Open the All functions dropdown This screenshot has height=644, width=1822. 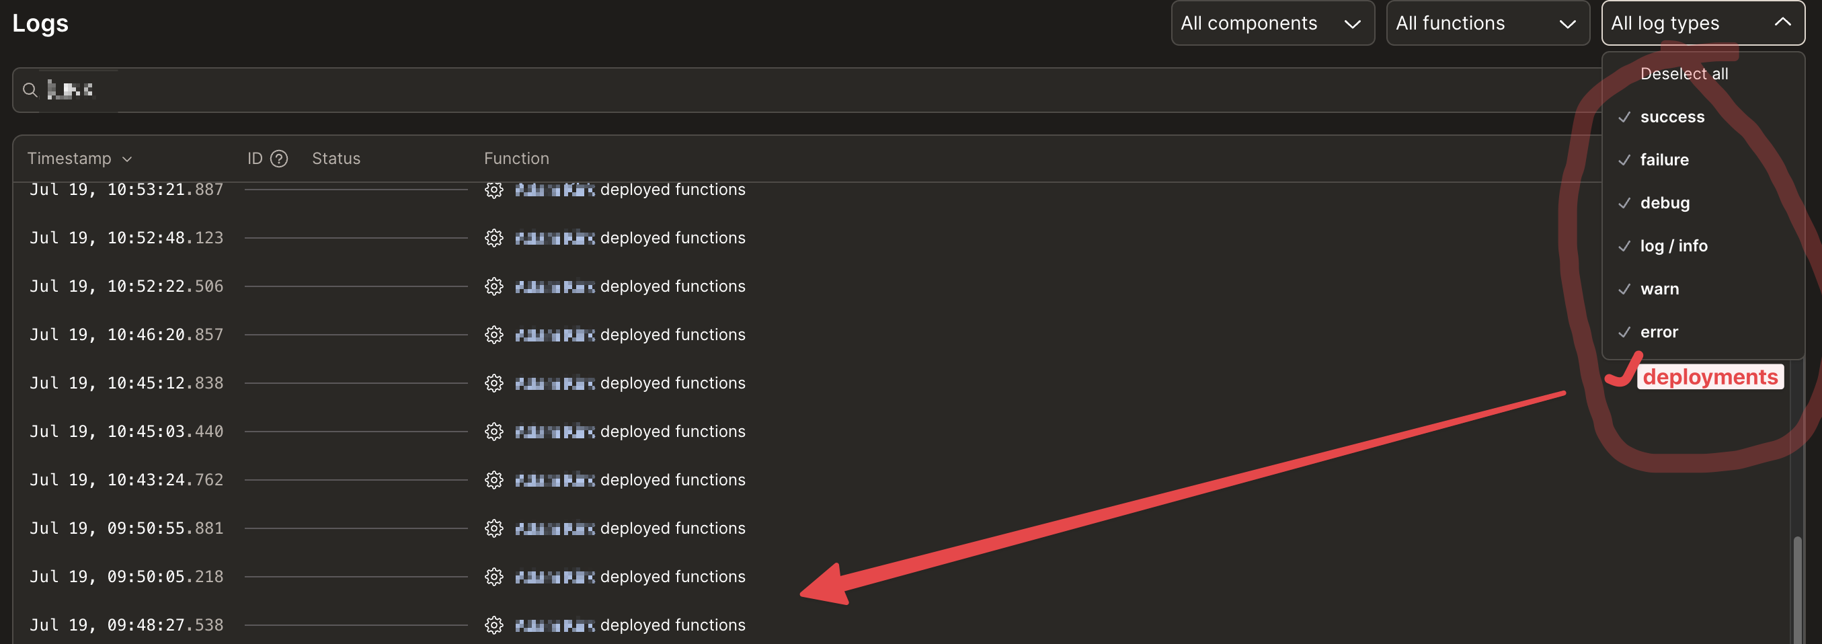tap(1487, 24)
